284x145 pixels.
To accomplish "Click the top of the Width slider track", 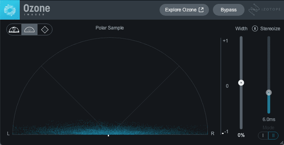I will [x=241, y=38].
